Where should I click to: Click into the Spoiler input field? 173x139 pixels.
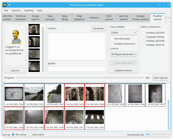tap(77, 69)
